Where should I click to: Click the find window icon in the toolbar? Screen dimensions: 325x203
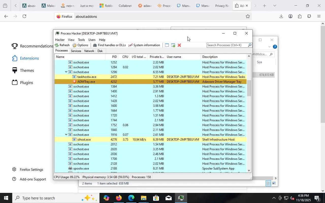167,45
